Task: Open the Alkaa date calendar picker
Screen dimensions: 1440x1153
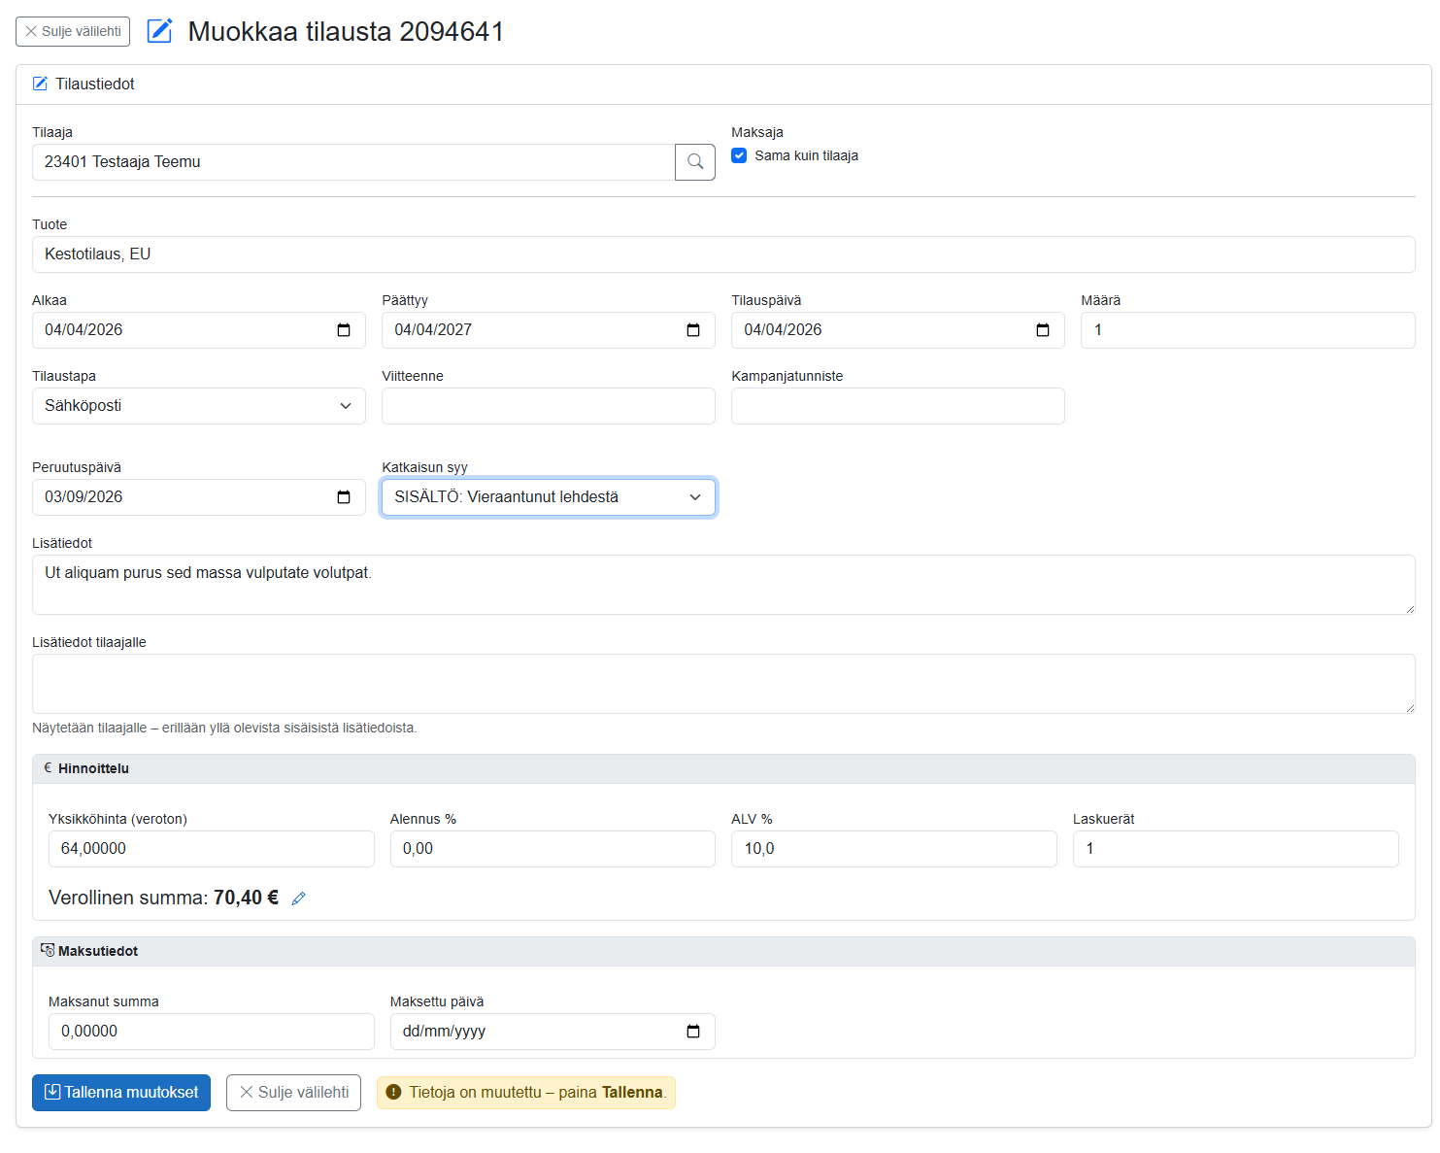Action: pos(344,330)
